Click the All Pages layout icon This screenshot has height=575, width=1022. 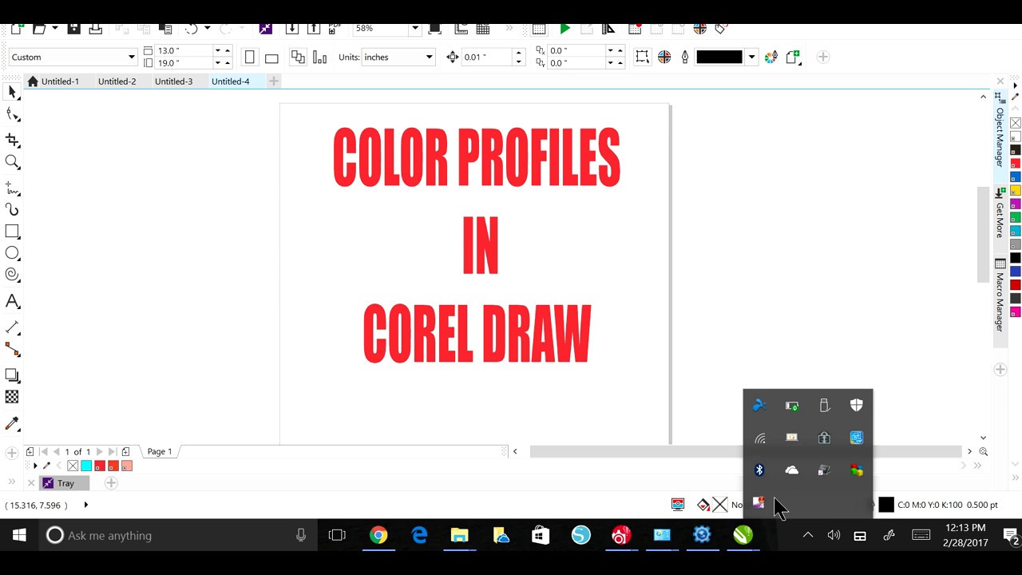[x=298, y=57]
